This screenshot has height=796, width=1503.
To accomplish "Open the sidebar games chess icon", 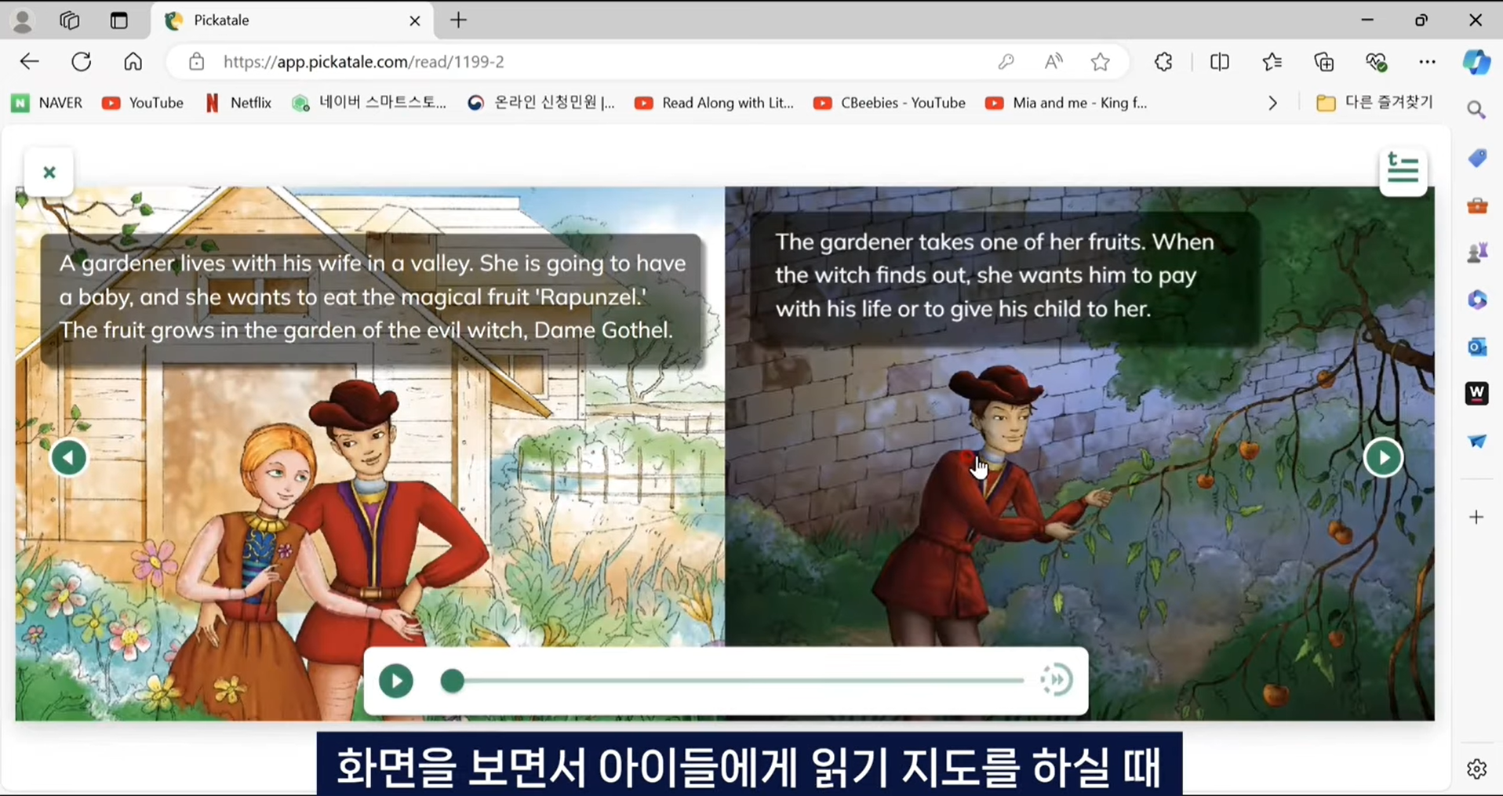I will pos(1477,253).
